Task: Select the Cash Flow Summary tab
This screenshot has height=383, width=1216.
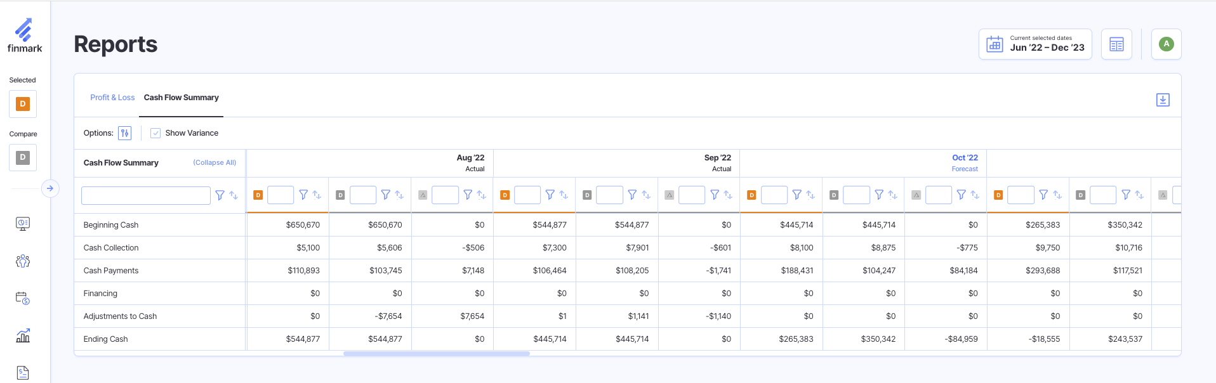Action: 181,98
